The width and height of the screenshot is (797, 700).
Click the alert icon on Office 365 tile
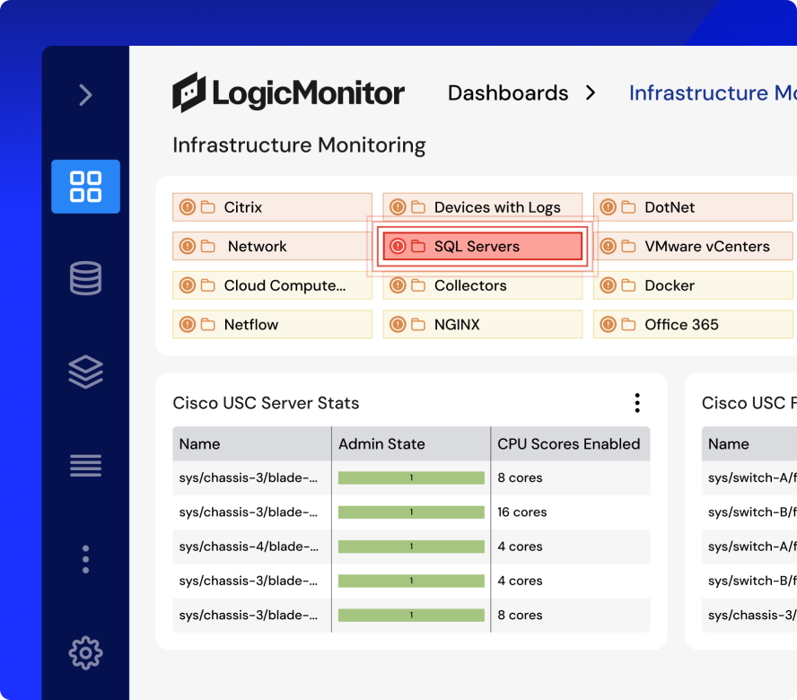tap(608, 324)
